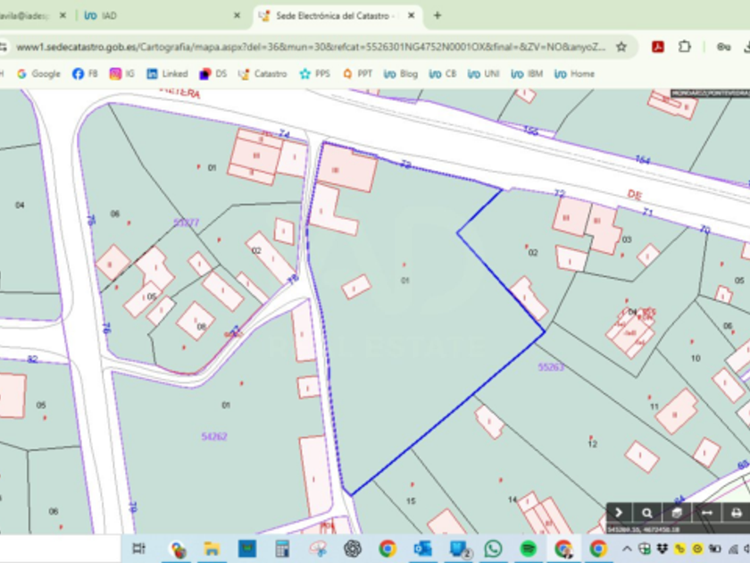Open the Calculator app in the taskbar

pyautogui.click(x=282, y=548)
